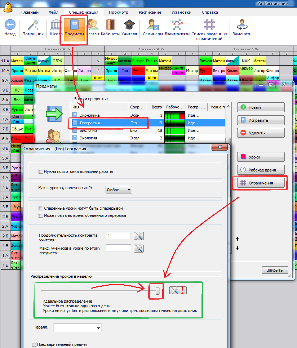Click the Закрыть button
Image resolution: width=297 pixels, height=348 pixels.
pyautogui.click(x=275, y=270)
